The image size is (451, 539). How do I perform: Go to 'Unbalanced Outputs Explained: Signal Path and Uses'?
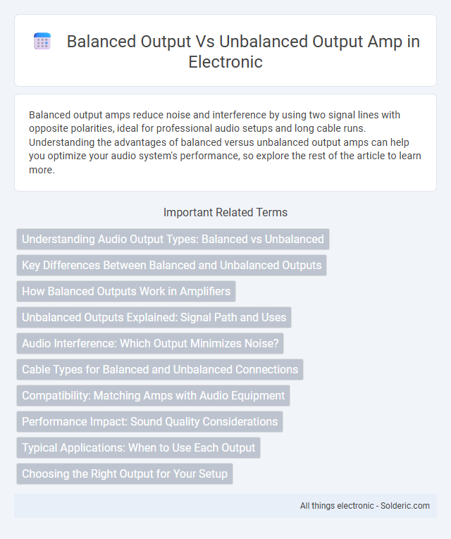tap(154, 317)
